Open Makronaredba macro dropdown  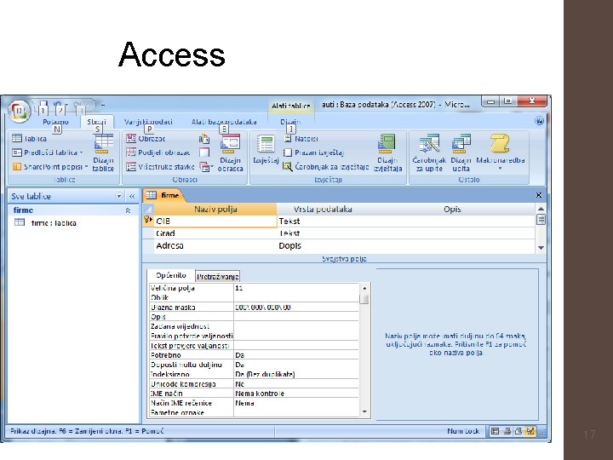tap(501, 153)
